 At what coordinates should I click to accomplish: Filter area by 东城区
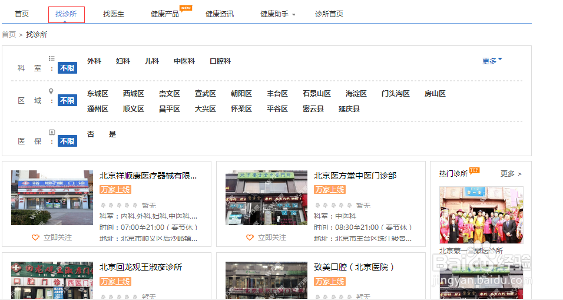(x=98, y=93)
